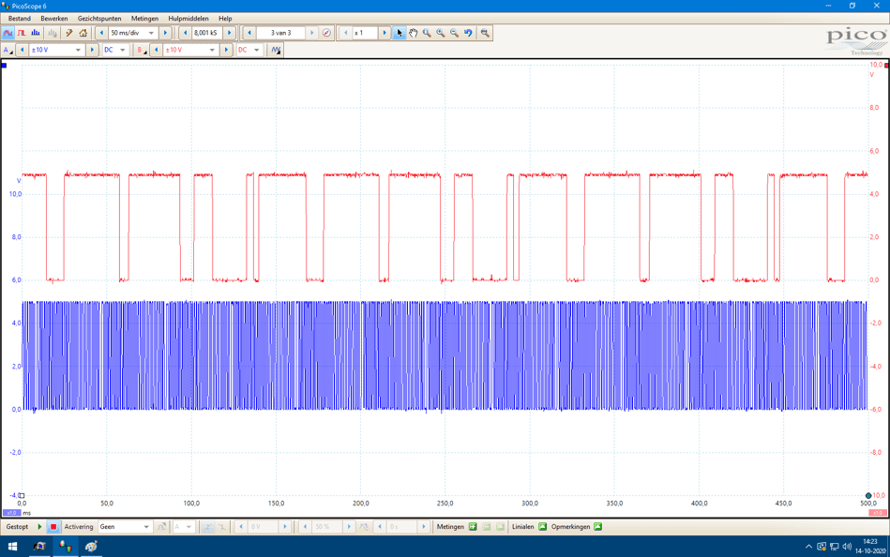Open the buffer navigator compass icon
Viewport: 890px width, 557px height.
(326, 33)
